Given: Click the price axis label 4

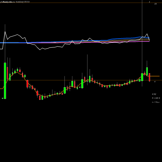Looking at the screenshot, I should [155, 82].
